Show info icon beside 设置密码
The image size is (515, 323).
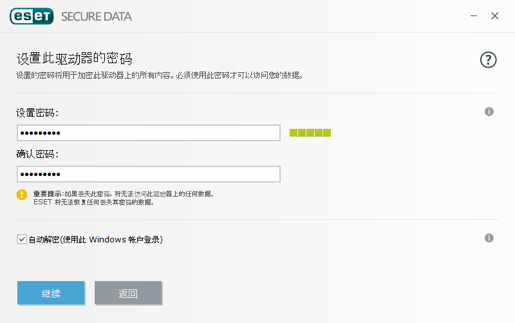[x=489, y=112]
